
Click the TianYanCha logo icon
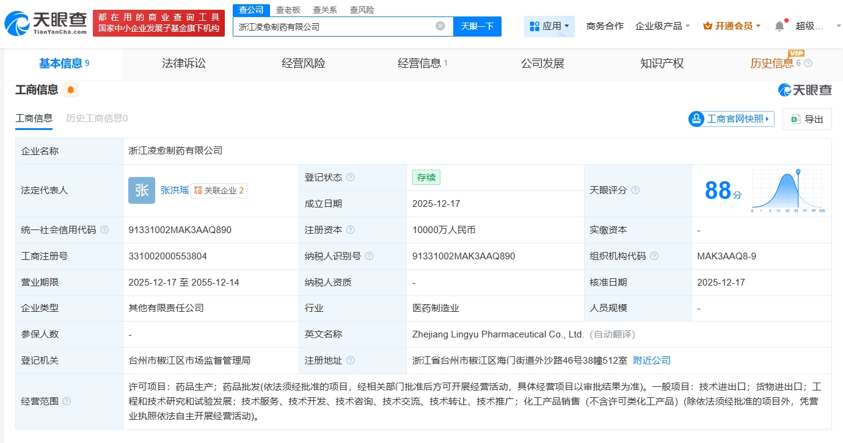17,24
